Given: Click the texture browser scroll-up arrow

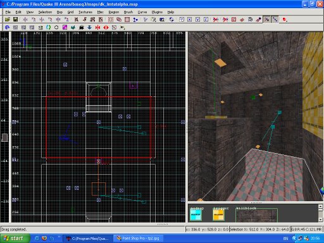Looking at the screenshot, I should tap(321, 206).
